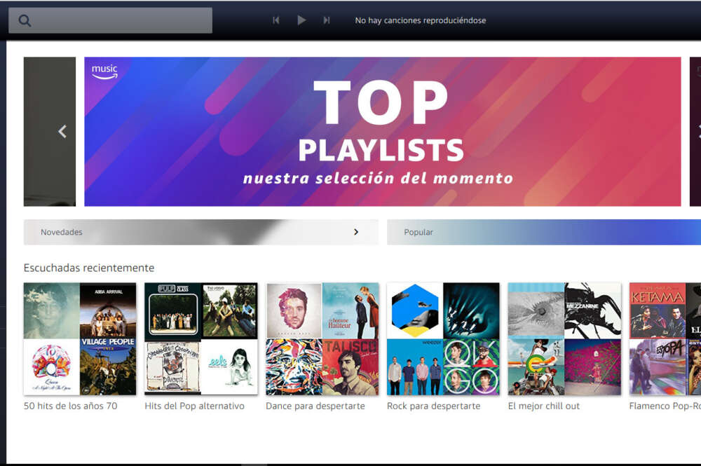Screen dimensions: 701x466
Task: Open the Top Playlists banner
Action: click(382, 131)
